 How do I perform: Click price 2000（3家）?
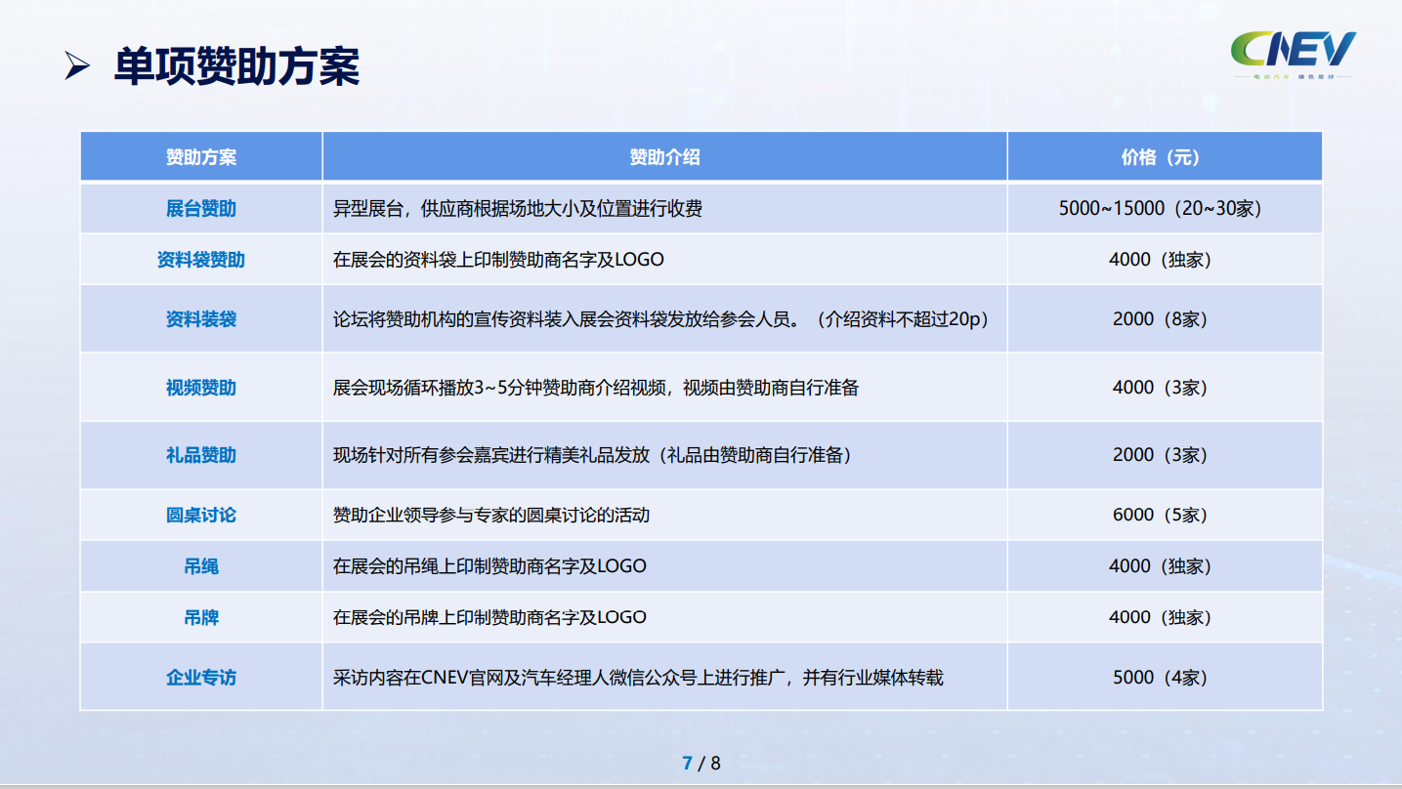(1161, 455)
